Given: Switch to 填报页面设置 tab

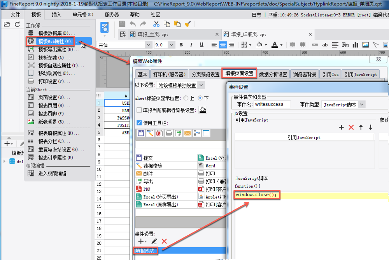Looking at the screenshot, I should click(239, 74).
